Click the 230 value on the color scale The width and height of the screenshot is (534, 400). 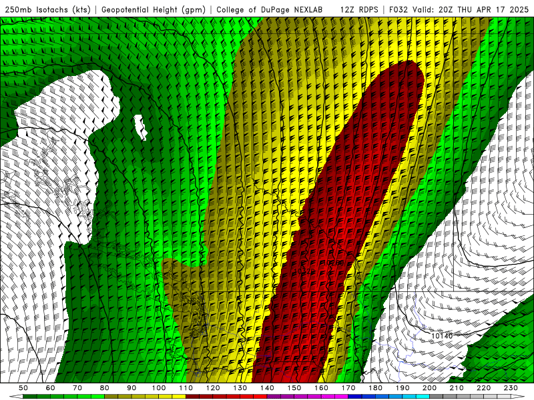click(511, 388)
